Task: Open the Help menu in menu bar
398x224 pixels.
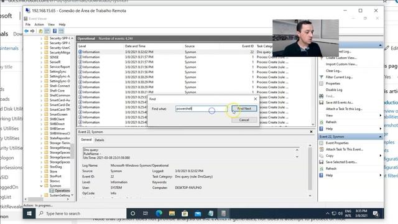Action: pyautogui.click(x=62, y=24)
